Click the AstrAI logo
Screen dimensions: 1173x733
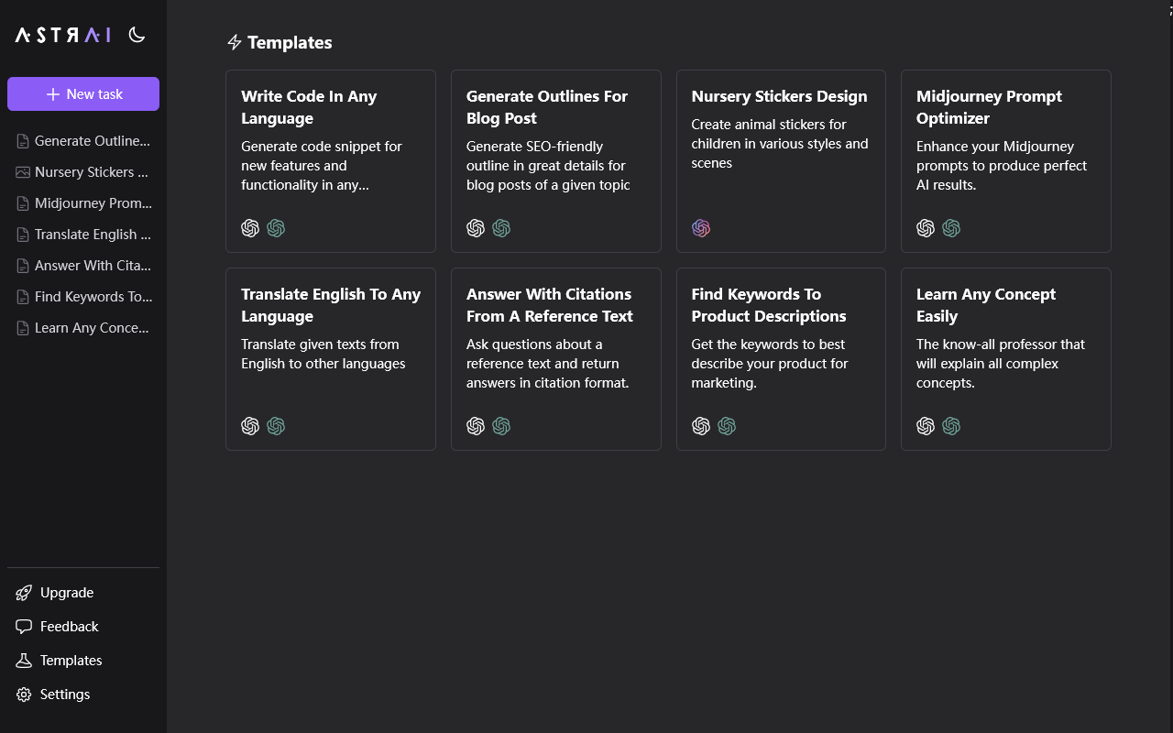coord(62,35)
